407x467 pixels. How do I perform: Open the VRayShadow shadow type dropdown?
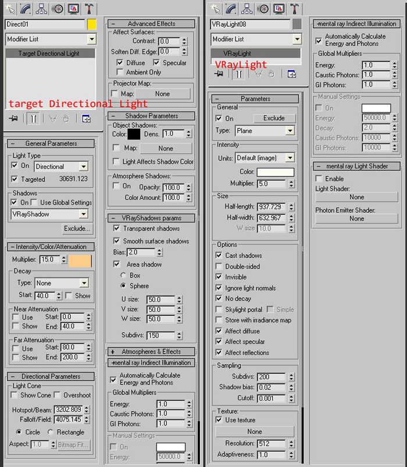(x=84, y=214)
